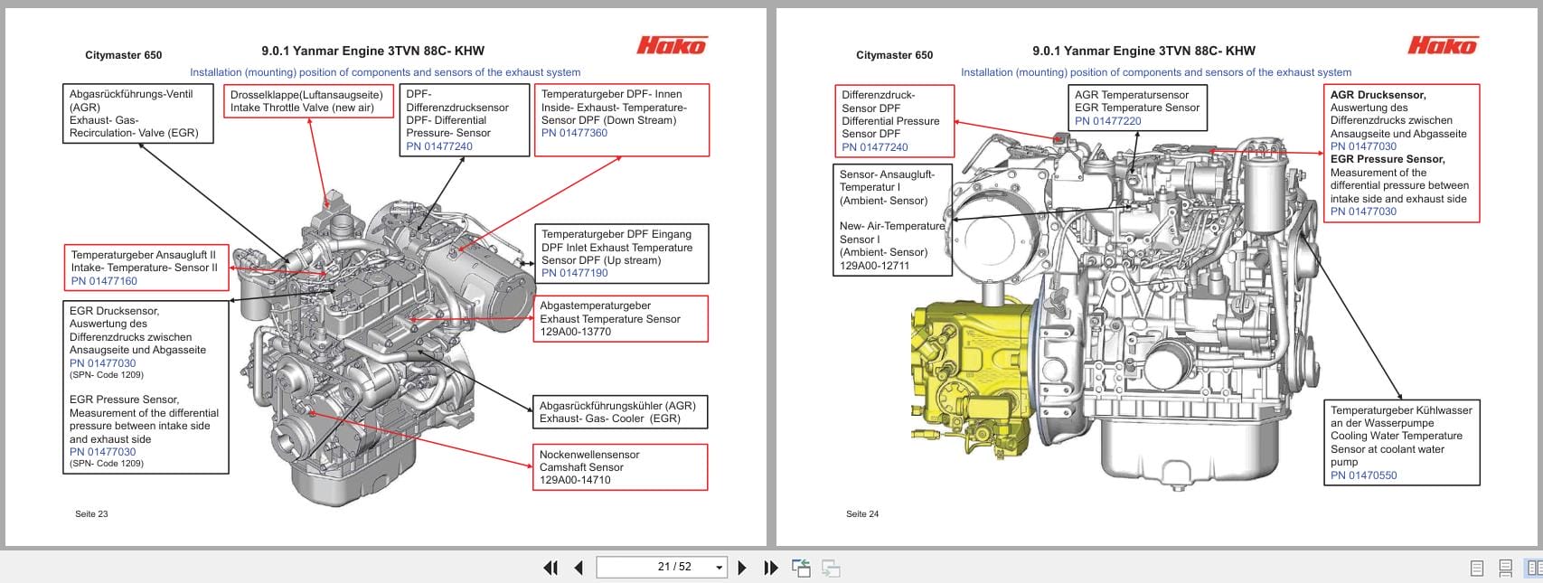This screenshot has height=583, width=1543.
Task: Click the 'Seite 24' page footer
Action: (862, 514)
